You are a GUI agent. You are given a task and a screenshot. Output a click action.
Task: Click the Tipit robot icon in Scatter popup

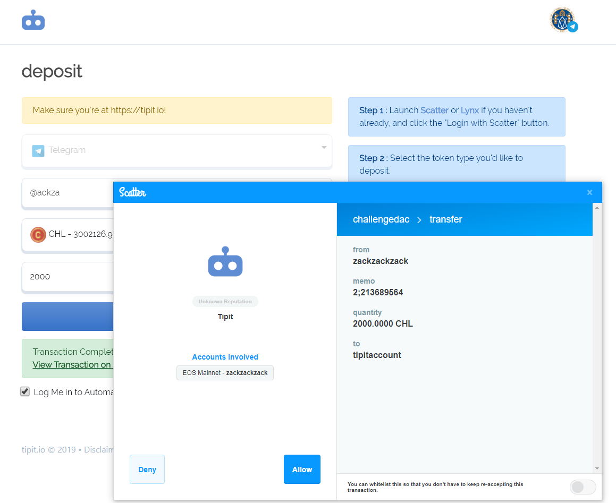pyautogui.click(x=225, y=262)
